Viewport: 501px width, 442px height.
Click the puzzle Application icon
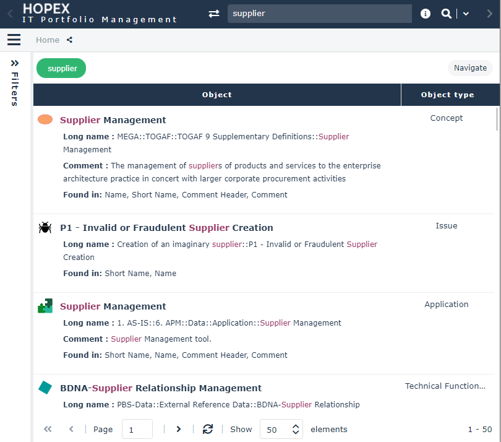(x=45, y=306)
